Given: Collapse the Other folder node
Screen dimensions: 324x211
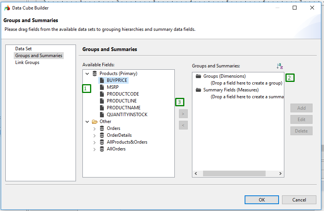Looking at the screenshot, I should [x=87, y=121].
